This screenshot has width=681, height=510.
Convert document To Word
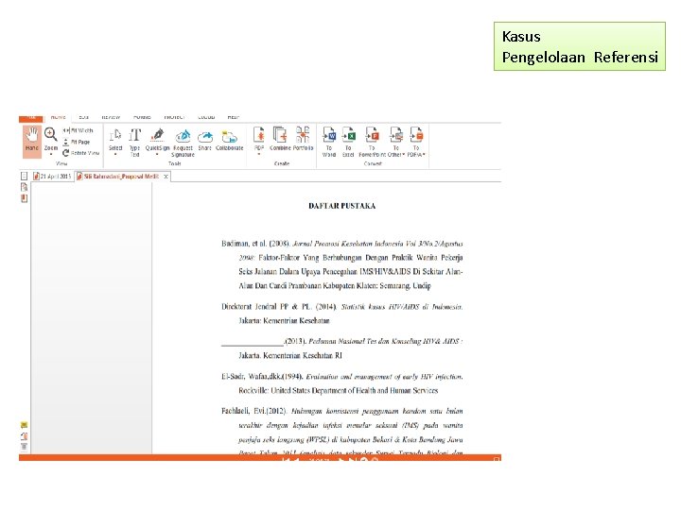[329, 142]
